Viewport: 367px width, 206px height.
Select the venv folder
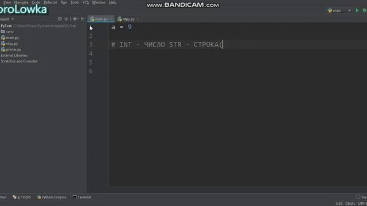[x=10, y=32]
